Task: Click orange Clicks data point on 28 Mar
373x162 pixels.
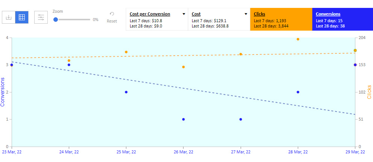Action: click(298, 39)
